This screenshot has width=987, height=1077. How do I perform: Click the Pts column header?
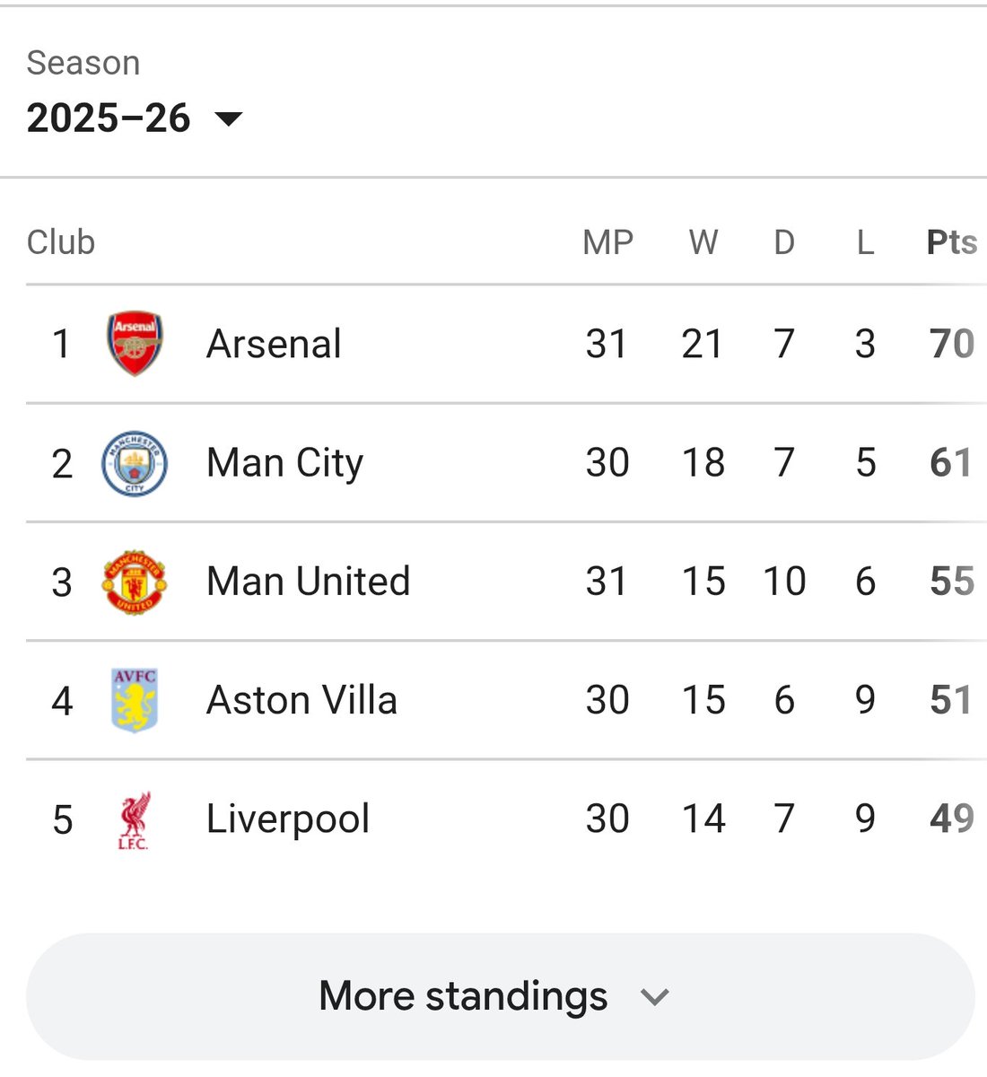tap(951, 242)
